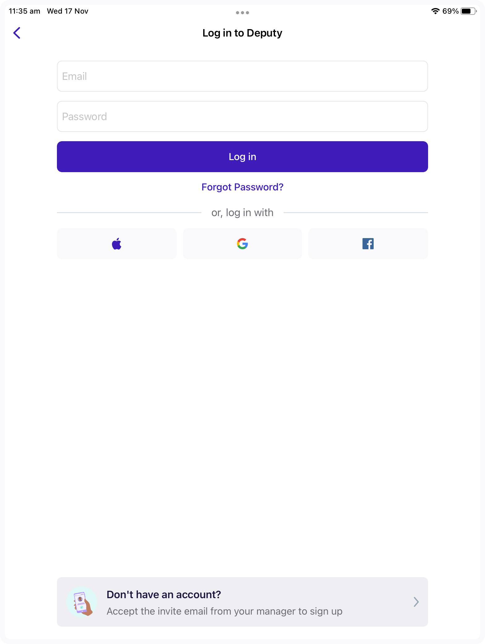485x644 pixels.
Task: Tap the back arrow
Action: 17,33
